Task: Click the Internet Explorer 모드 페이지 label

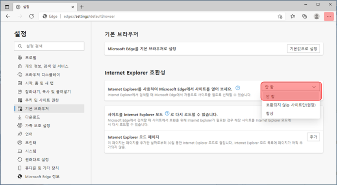Action: (133, 137)
